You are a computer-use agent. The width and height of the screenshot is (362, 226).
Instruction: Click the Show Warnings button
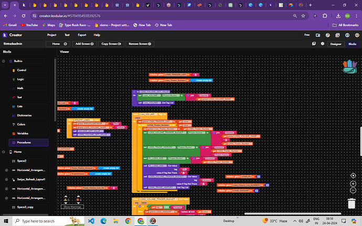click(x=73, y=207)
